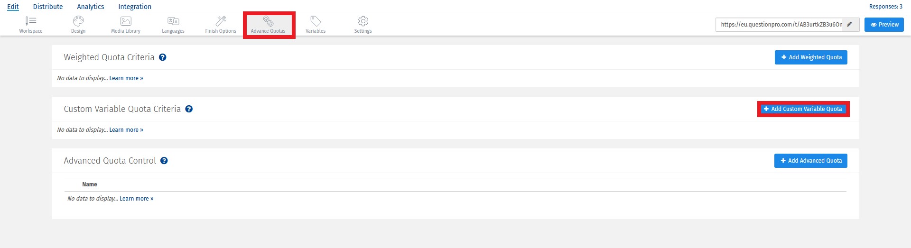911x248 pixels.
Task: Open the Finish Options wand icon
Action: coord(221,21)
